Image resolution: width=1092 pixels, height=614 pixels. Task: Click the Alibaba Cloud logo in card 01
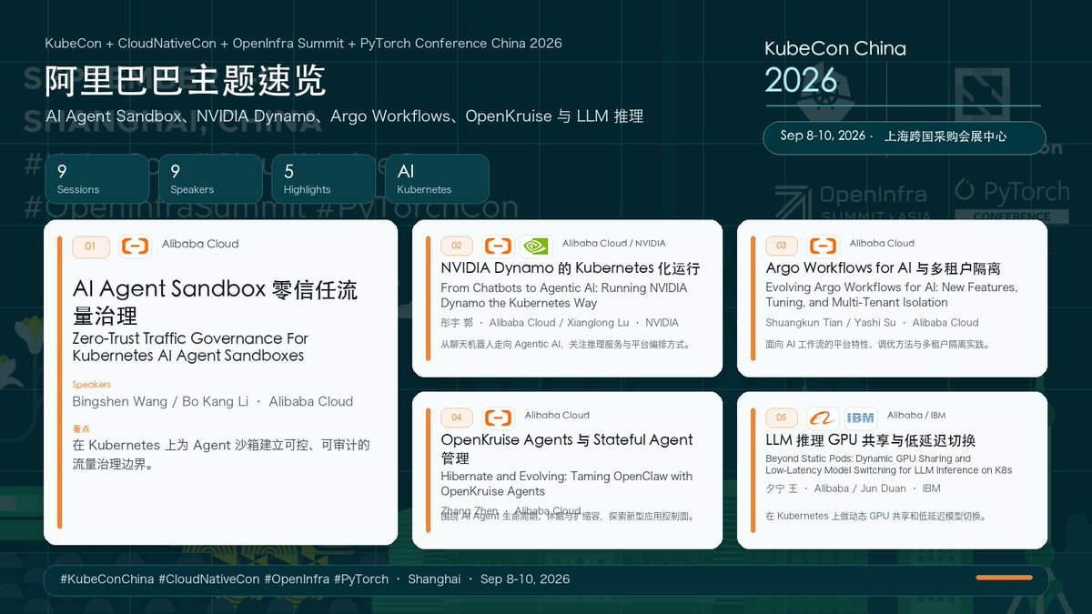(x=136, y=247)
